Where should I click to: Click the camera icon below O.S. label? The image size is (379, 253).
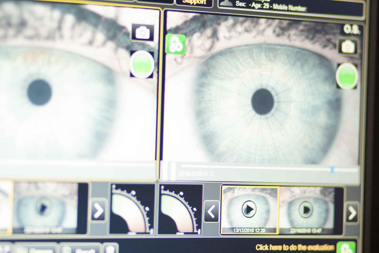[x=348, y=47]
